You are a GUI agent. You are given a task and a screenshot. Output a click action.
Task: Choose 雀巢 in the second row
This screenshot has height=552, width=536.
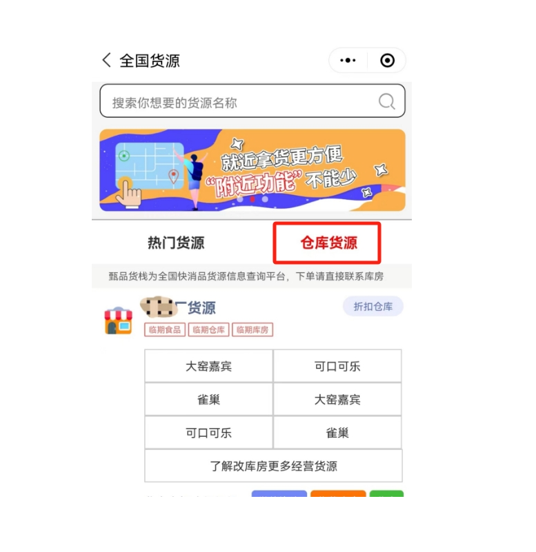208,400
